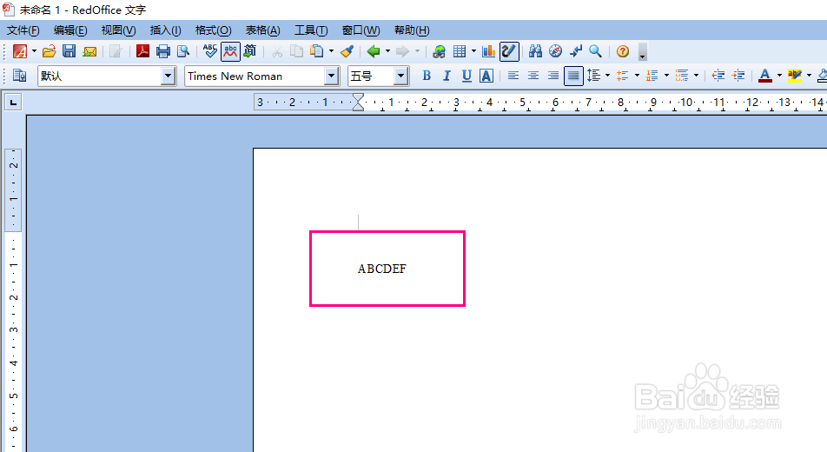Viewport: 827px width, 452px height.
Task: Select Justified alignment button
Action: tap(573, 76)
